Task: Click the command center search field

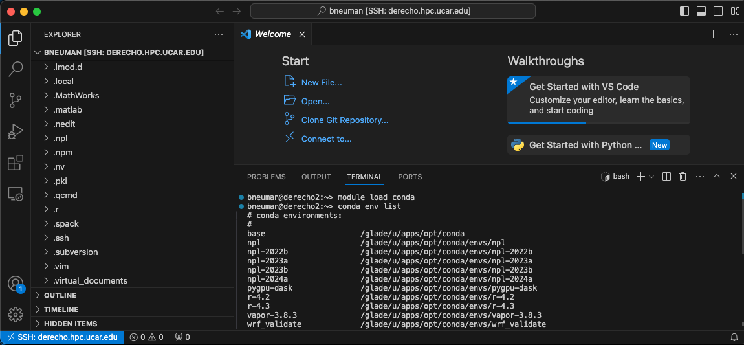Action: [393, 11]
